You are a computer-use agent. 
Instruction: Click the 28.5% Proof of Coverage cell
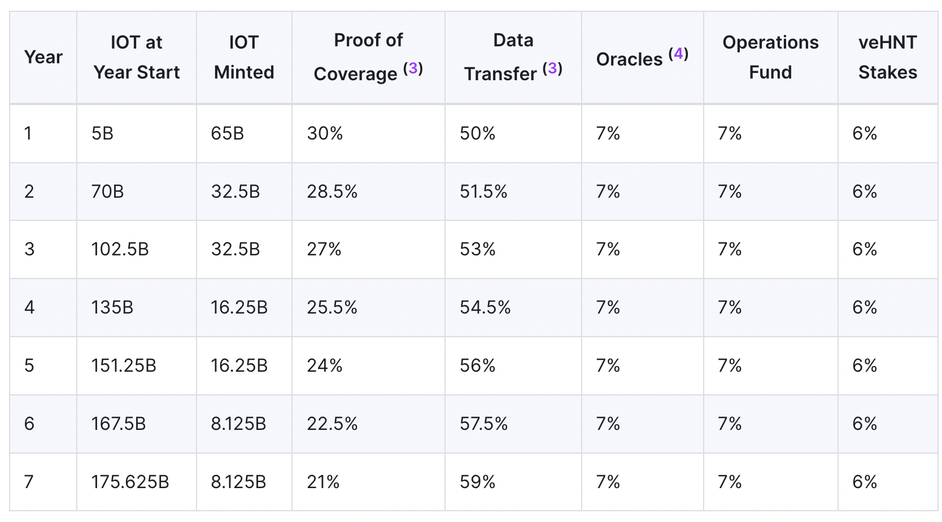coord(332,192)
